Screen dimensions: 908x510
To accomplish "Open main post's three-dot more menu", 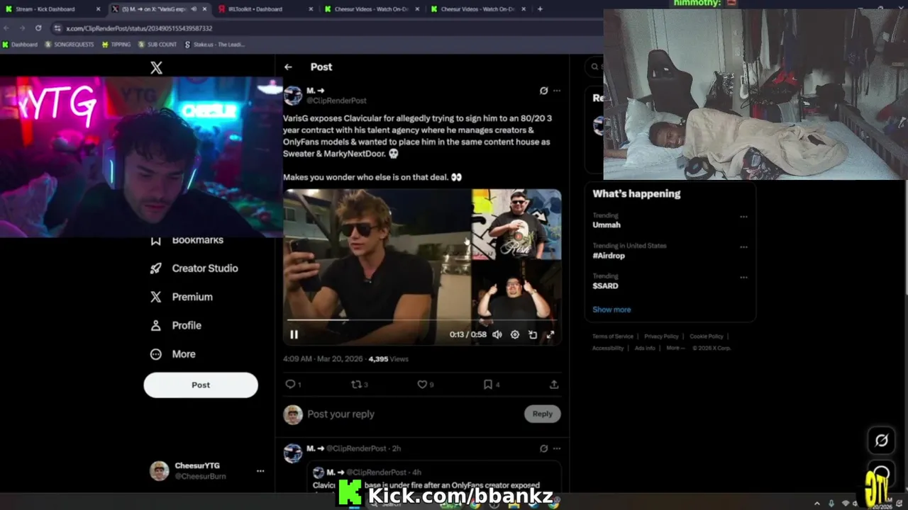I will coord(557,91).
